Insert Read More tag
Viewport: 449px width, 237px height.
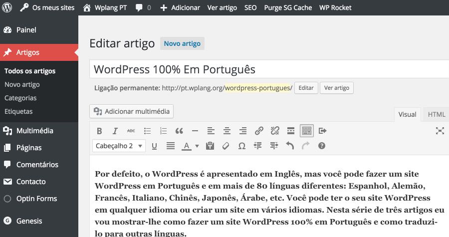point(291,131)
